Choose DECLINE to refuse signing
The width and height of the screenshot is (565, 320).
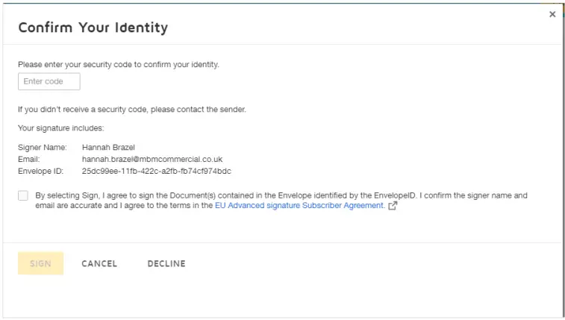(x=166, y=263)
